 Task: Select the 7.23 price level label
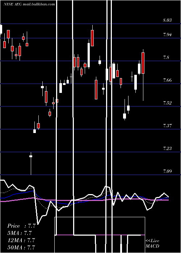167,148
